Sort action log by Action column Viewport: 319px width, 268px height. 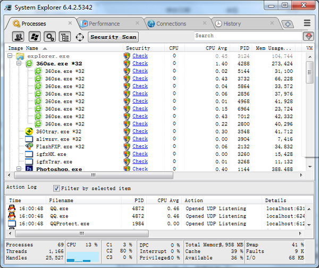pos(221,200)
